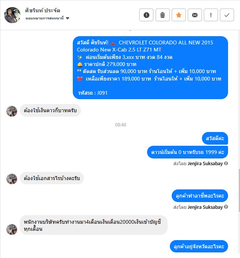Image resolution: width=240 pixels, height=258 pixels.
Task: Click the spam report octagon icon
Action: [146, 15]
